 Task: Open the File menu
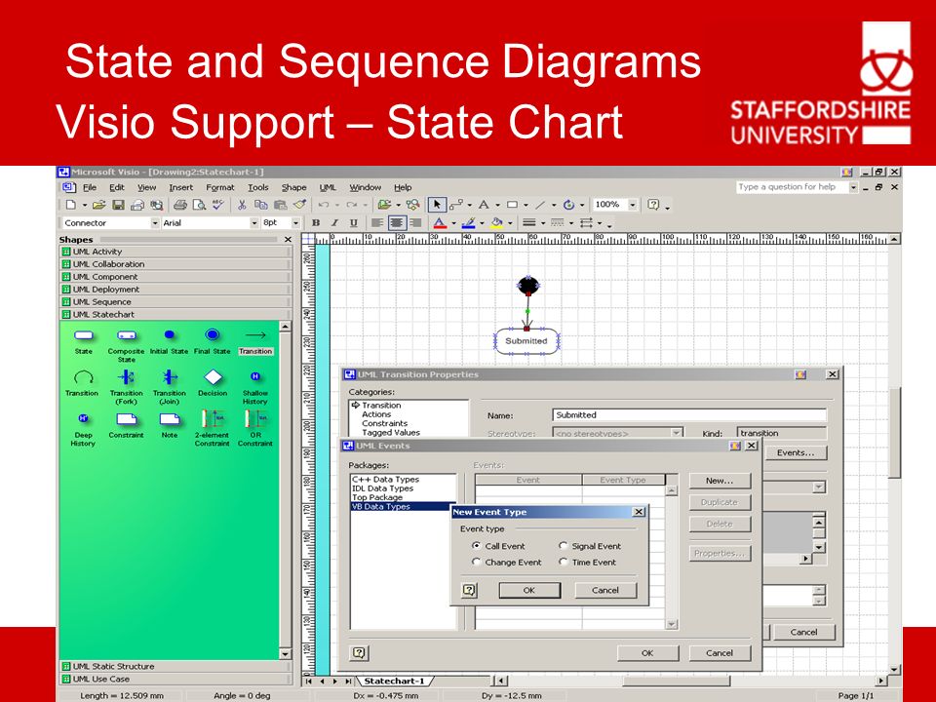[90, 187]
